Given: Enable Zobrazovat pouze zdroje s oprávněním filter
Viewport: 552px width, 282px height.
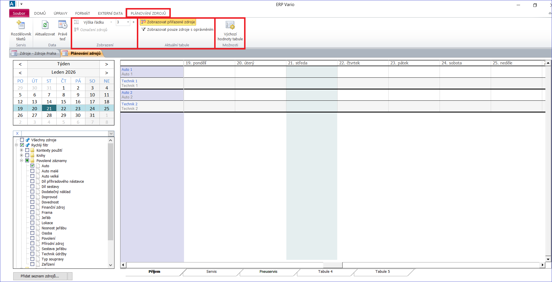Looking at the screenshot, I should click(x=177, y=29).
